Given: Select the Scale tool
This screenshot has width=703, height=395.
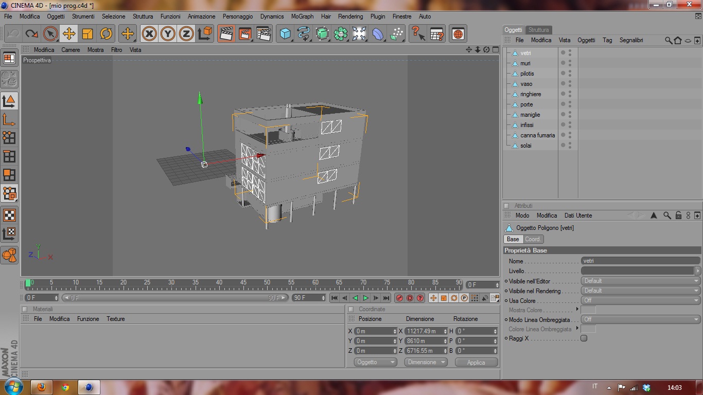Looking at the screenshot, I should [87, 34].
